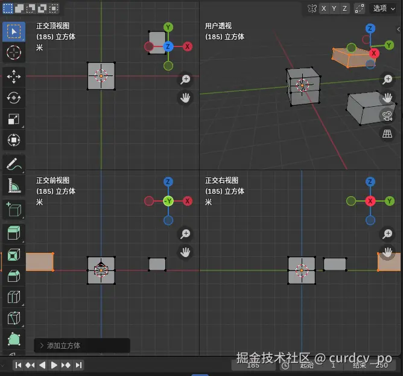Play the animation forward
The width and height of the screenshot is (403, 376).
pyautogui.click(x=54, y=365)
